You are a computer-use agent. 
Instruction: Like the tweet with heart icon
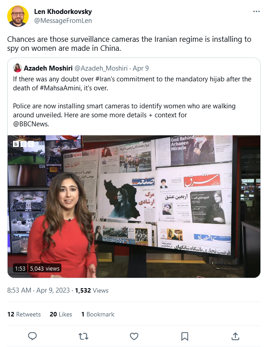click(x=134, y=336)
